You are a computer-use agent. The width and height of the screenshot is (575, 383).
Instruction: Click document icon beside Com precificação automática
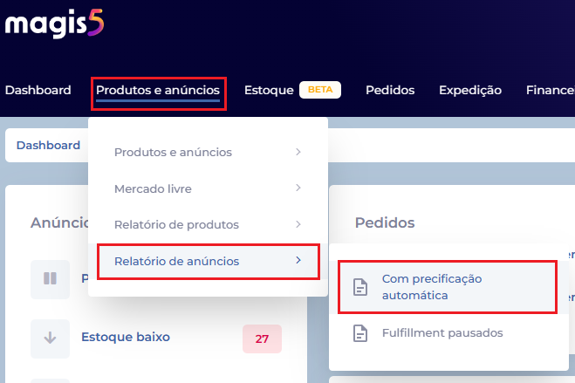pos(360,287)
